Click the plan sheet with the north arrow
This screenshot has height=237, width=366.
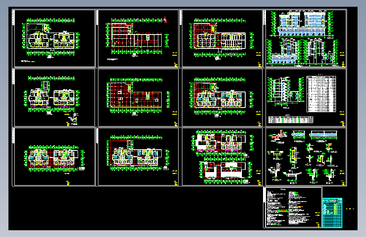pos(138,38)
